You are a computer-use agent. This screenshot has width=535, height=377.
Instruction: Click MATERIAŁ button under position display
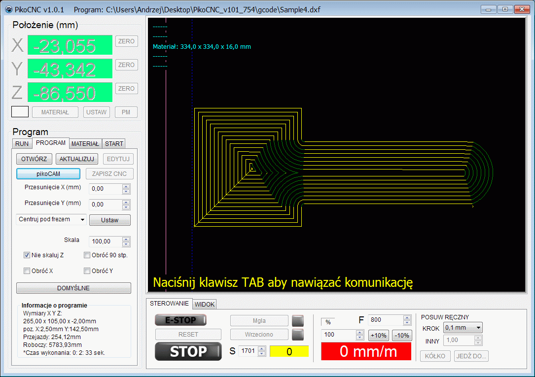[55, 112]
